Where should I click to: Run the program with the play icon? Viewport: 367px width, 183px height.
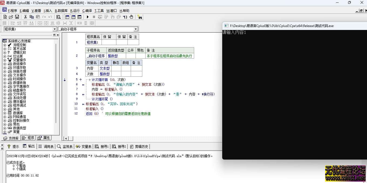point(88,17)
